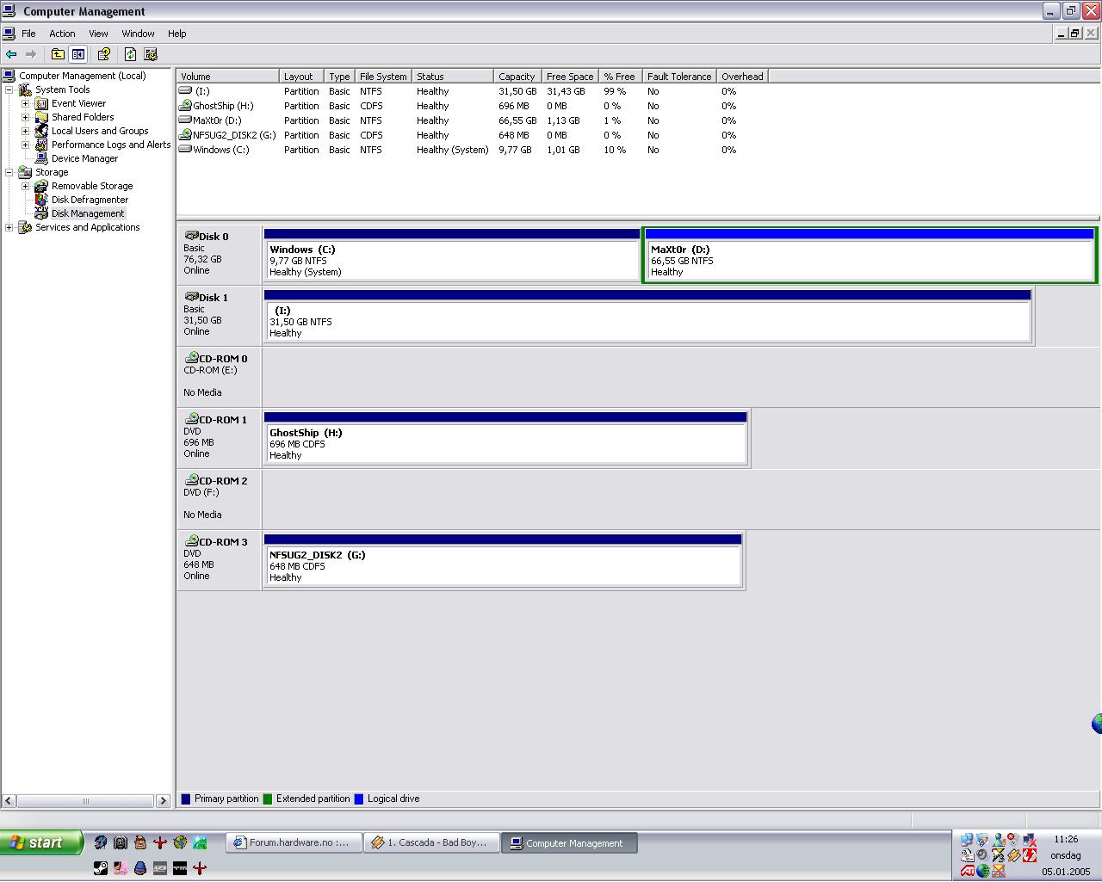Click the Primary partition legend color swatch

[x=185, y=799]
